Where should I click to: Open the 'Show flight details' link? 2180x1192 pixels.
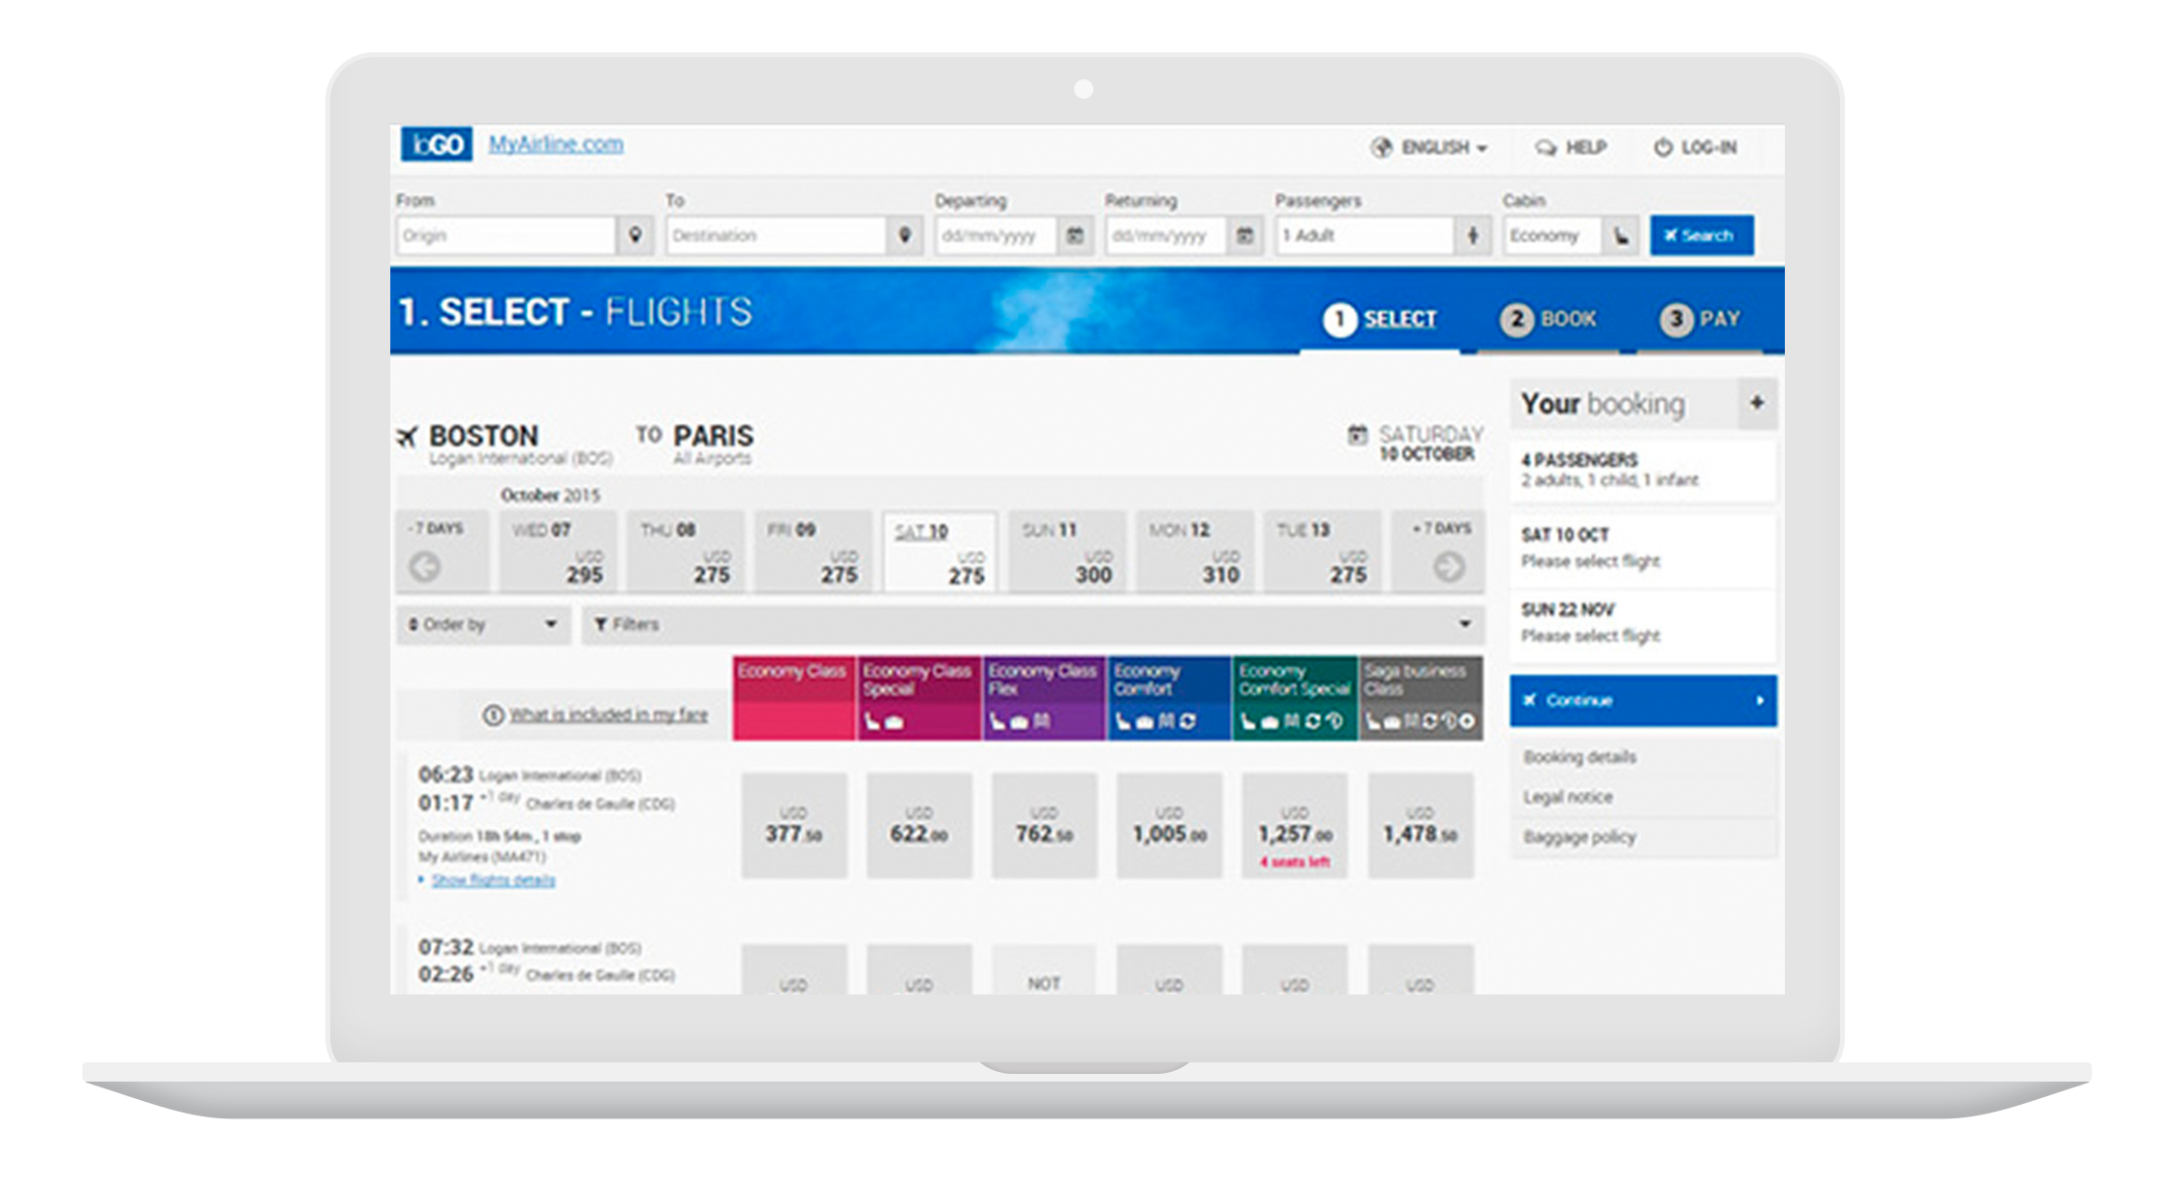(493, 881)
